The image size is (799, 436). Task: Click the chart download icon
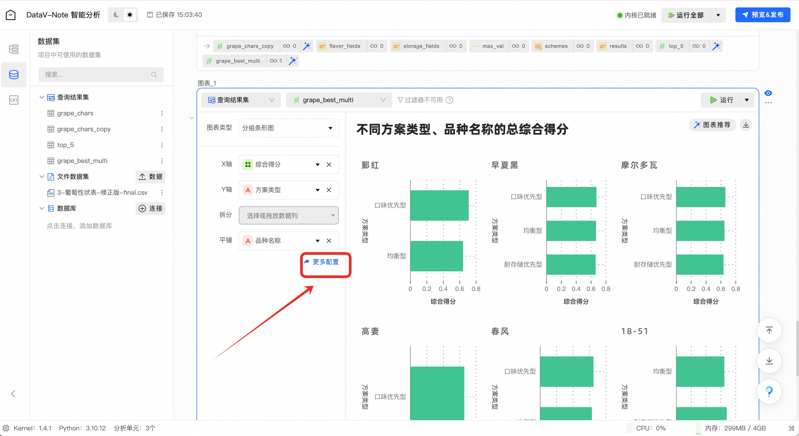coord(746,125)
